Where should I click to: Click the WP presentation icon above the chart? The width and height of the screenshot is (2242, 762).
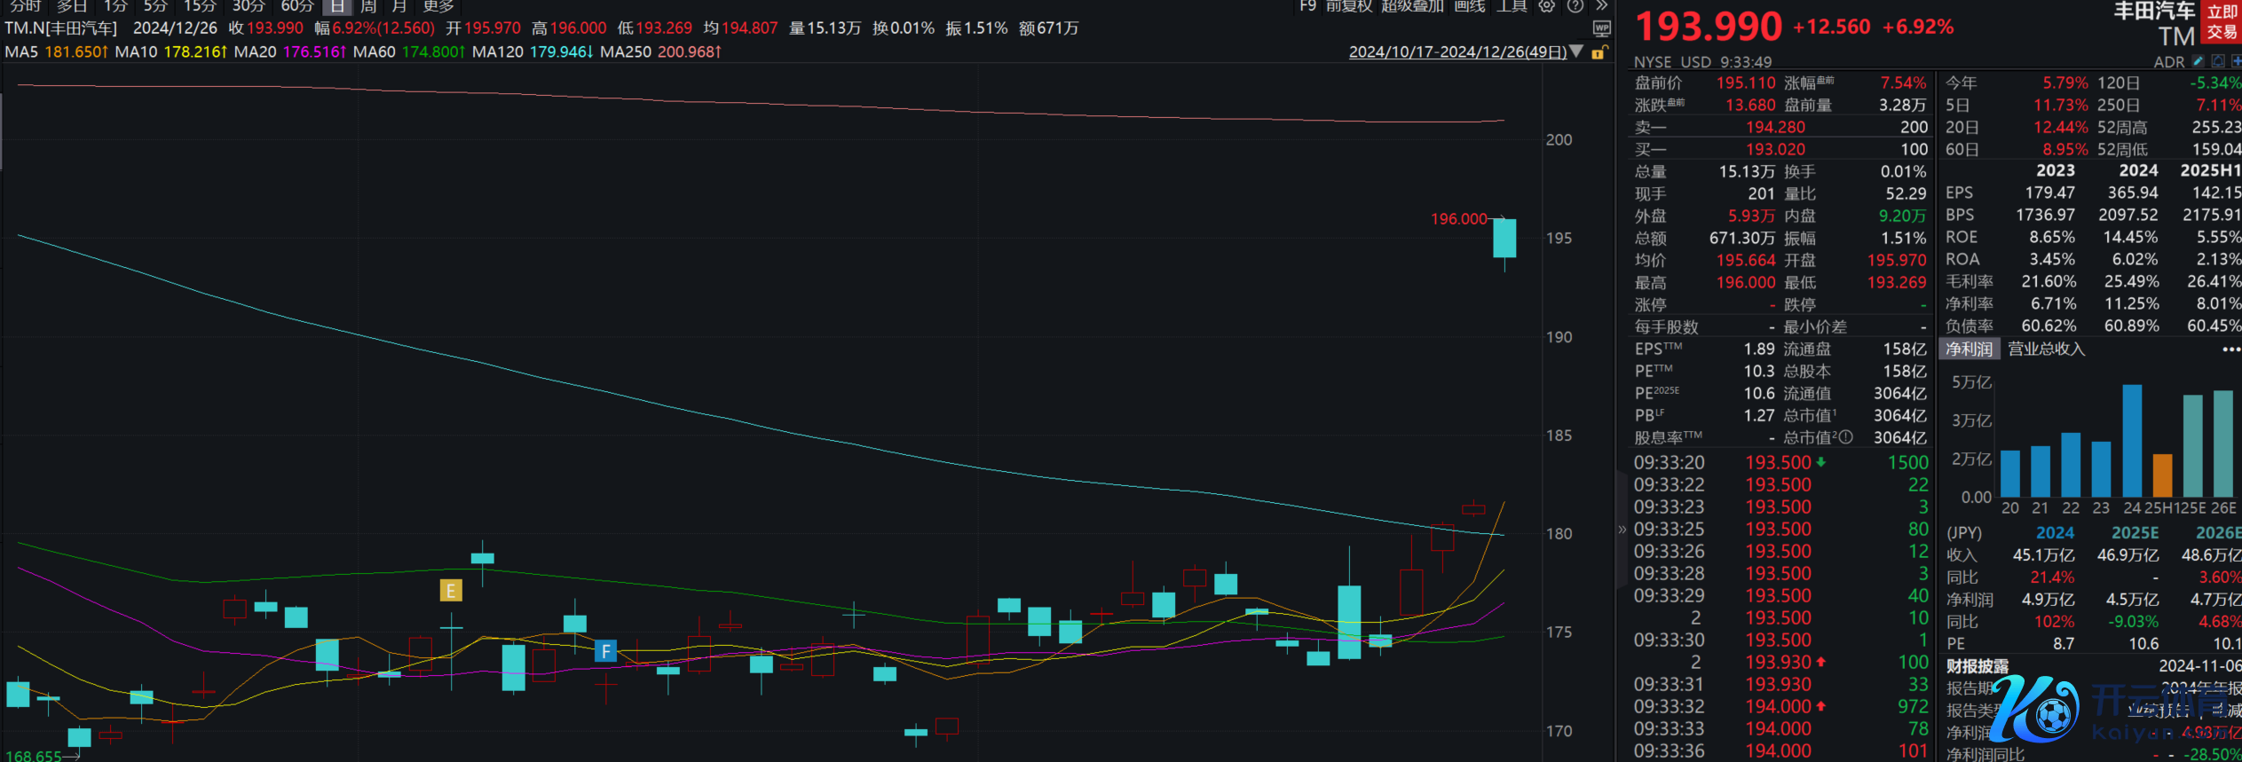(x=1601, y=28)
